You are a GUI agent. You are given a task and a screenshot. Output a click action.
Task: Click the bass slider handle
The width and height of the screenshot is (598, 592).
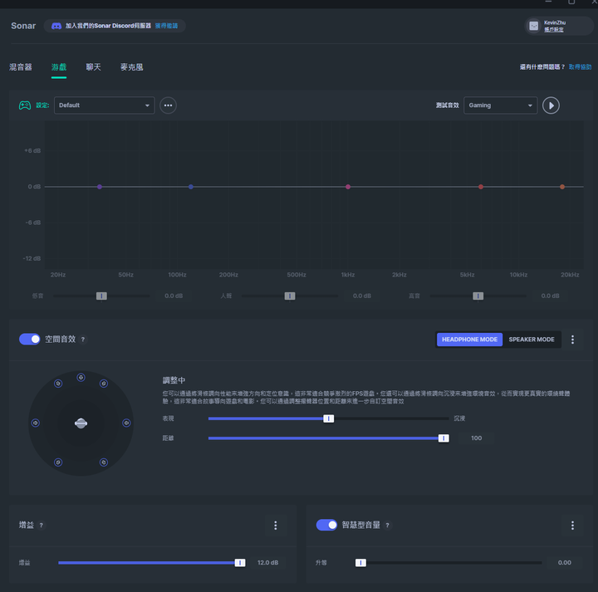click(x=101, y=296)
